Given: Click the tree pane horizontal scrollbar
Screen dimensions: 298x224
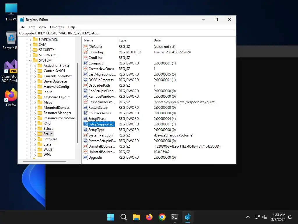Looking at the screenshot, I should pos(44,161).
